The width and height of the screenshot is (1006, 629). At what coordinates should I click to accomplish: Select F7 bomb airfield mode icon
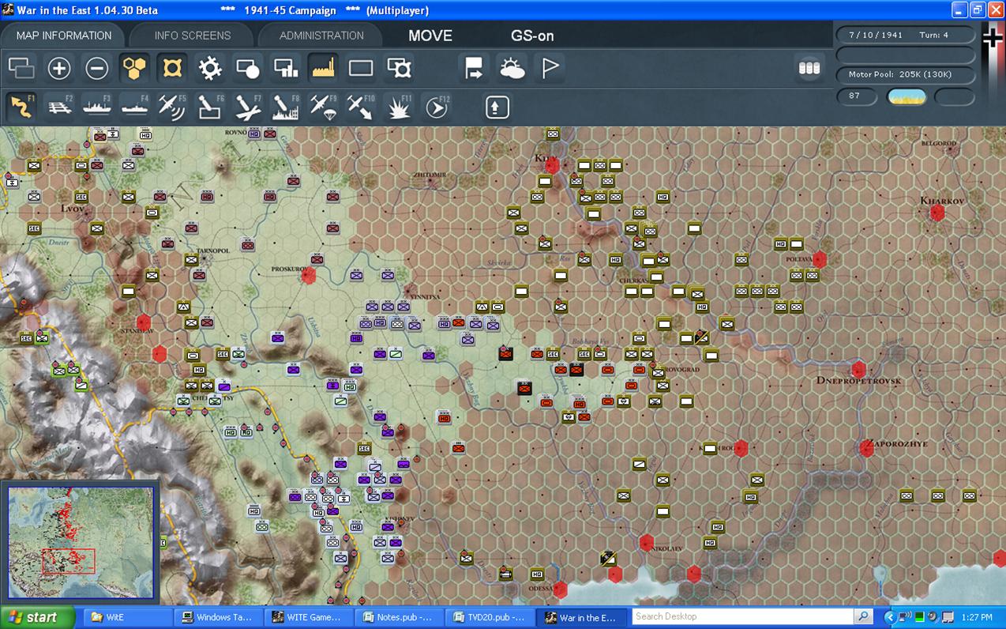[x=248, y=107]
